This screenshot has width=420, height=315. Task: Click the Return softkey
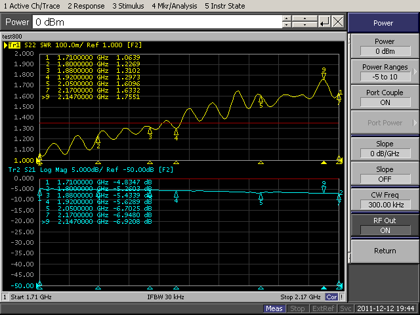(385, 251)
